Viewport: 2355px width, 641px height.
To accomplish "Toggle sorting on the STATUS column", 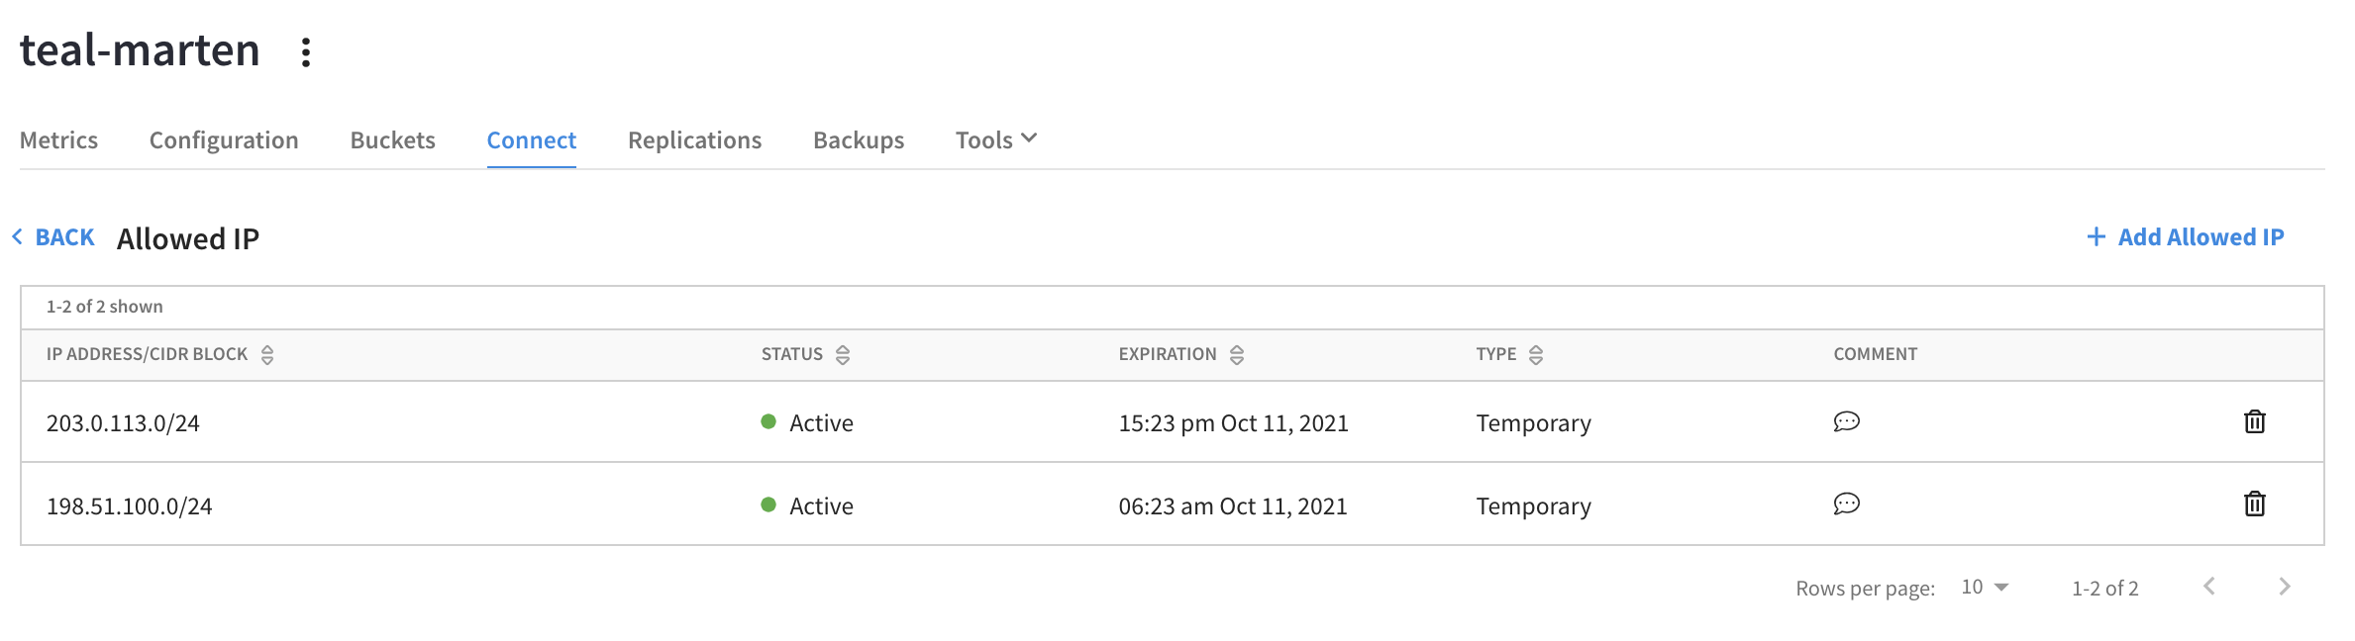I will 843,354.
